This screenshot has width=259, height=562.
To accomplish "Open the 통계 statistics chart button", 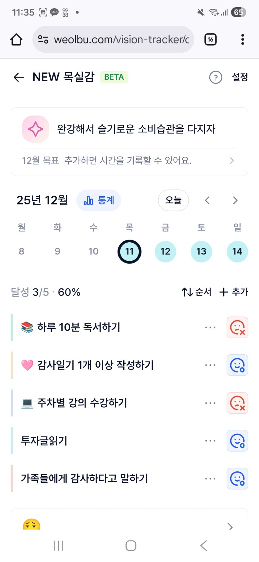I will (x=99, y=200).
